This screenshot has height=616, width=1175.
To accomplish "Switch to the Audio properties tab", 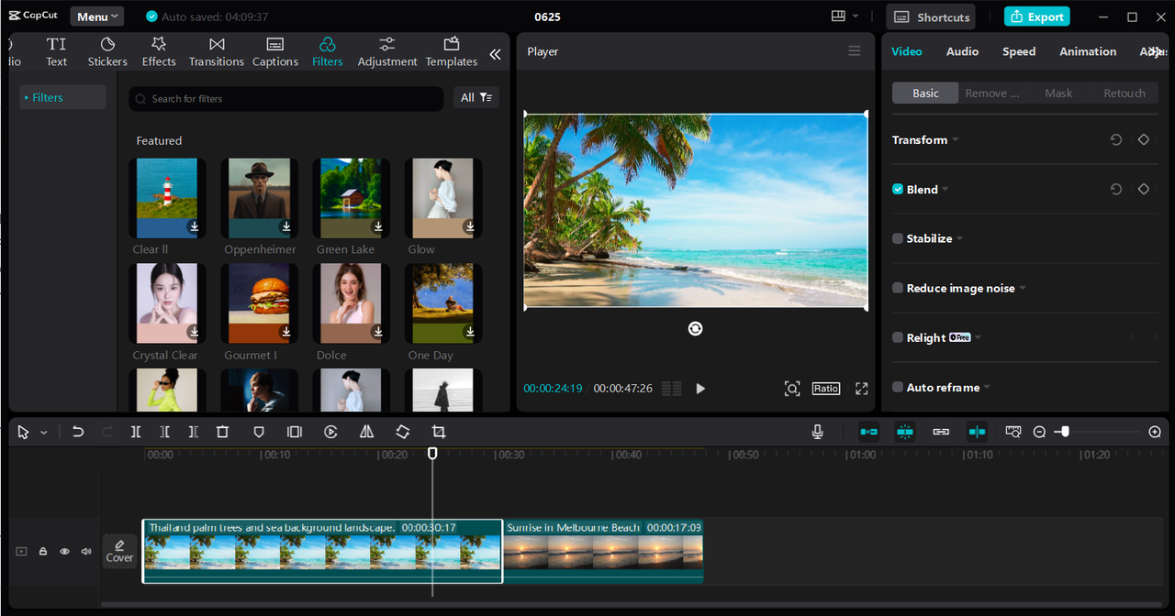I will 962,51.
